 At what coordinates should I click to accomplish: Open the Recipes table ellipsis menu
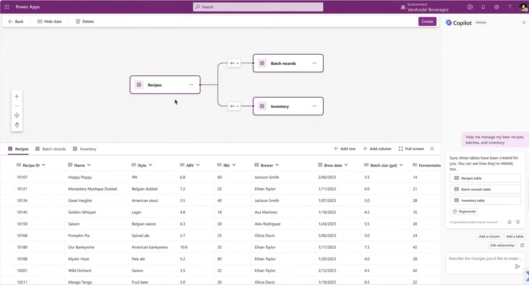point(191,84)
